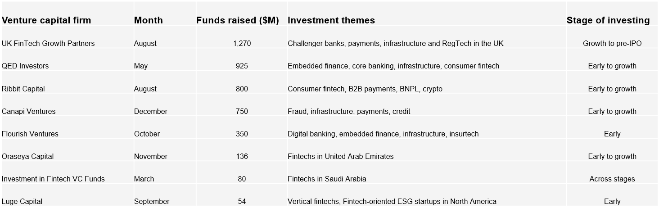The width and height of the screenshot is (659, 208).
Task: Click the "Funds raised ($M)" header
Action: [237, 20]
